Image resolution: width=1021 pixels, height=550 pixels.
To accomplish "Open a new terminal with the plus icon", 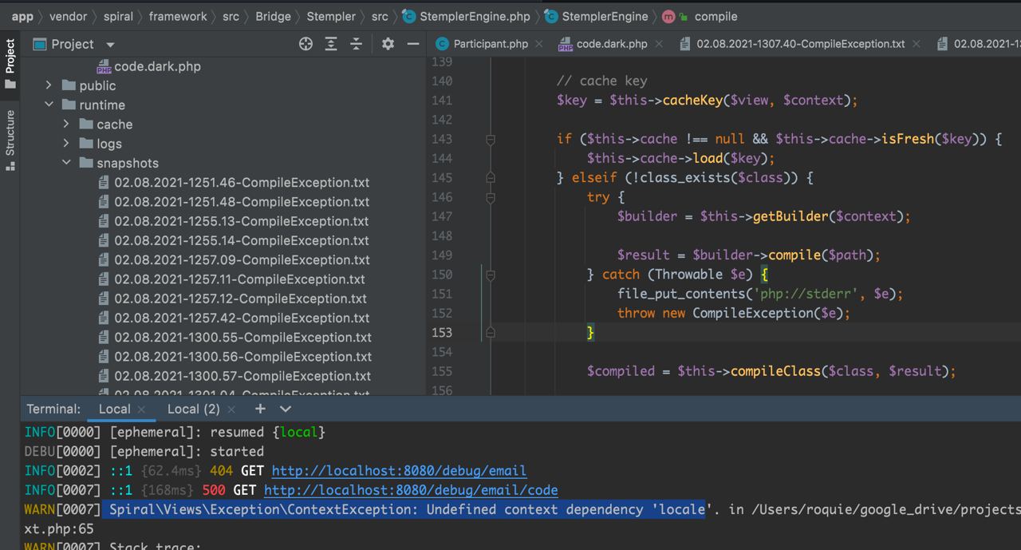I will pos(260,409).
